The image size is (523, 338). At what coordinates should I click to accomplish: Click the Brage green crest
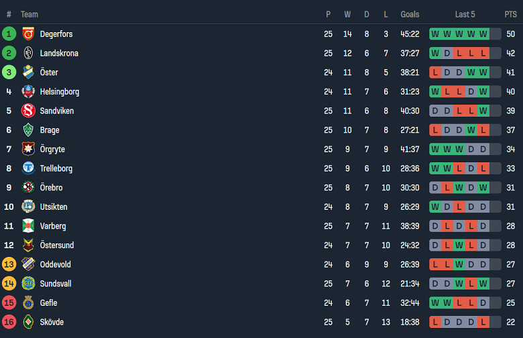[x=28, y=130]
